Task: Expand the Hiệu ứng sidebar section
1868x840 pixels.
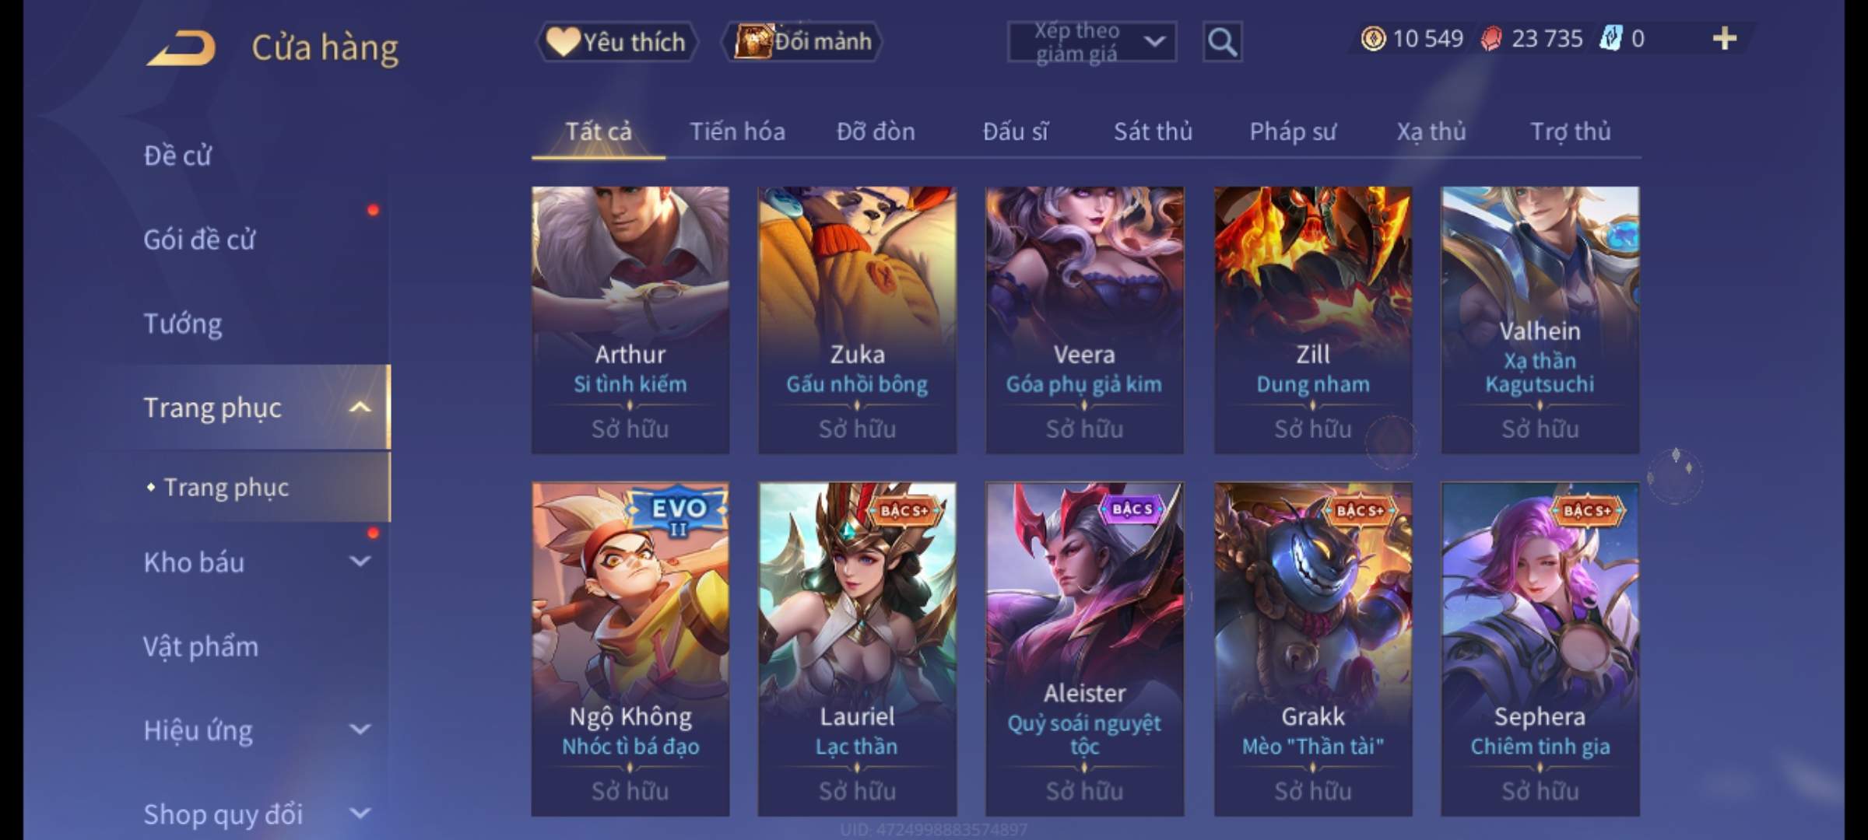Action: (x=360, y=730)
